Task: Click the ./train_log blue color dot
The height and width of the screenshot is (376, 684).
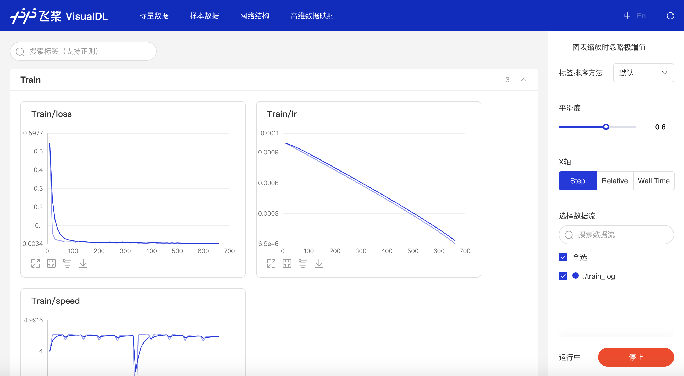Action: (575, 276)
